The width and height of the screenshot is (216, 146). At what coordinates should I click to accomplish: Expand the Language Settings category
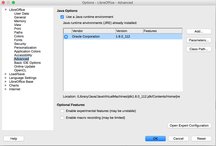click(x=6, y=78)
